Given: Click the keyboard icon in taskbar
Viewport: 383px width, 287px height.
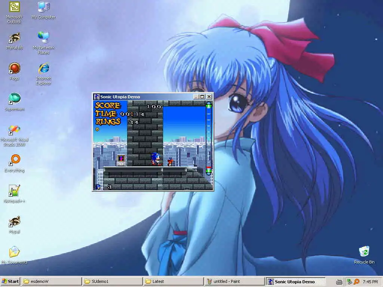Looking at the screenshot, I should (x=339, y=282).
